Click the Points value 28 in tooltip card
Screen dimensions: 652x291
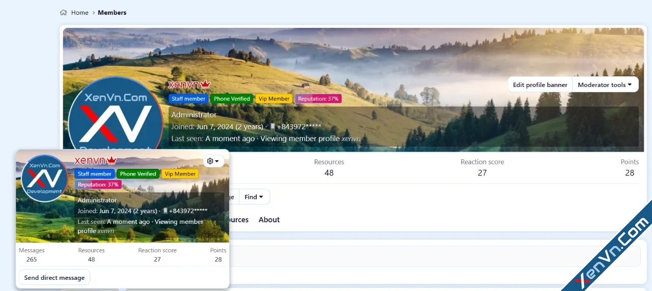[x=218, y=259]
